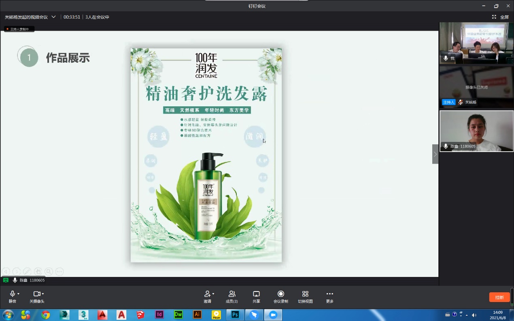Screen dimensions: 514x321
Task: Open Adobe InDesign from the taskbar
Action: (159, 315)
